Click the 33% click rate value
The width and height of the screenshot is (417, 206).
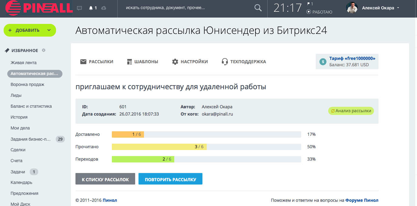pyautogui.click(x=312, y=159)
